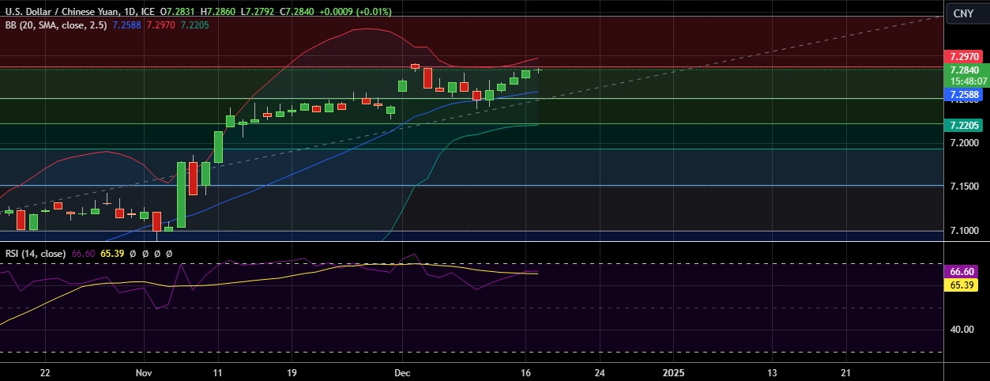
Task: Click the 16 date label on time axis
Action: click(x=525, y=372)
